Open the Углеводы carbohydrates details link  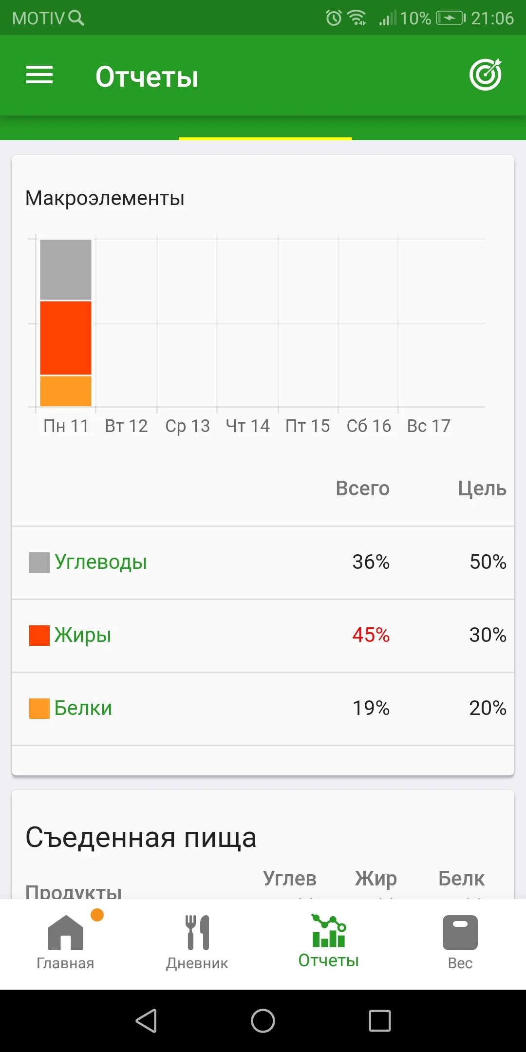[x=100, y=562]
